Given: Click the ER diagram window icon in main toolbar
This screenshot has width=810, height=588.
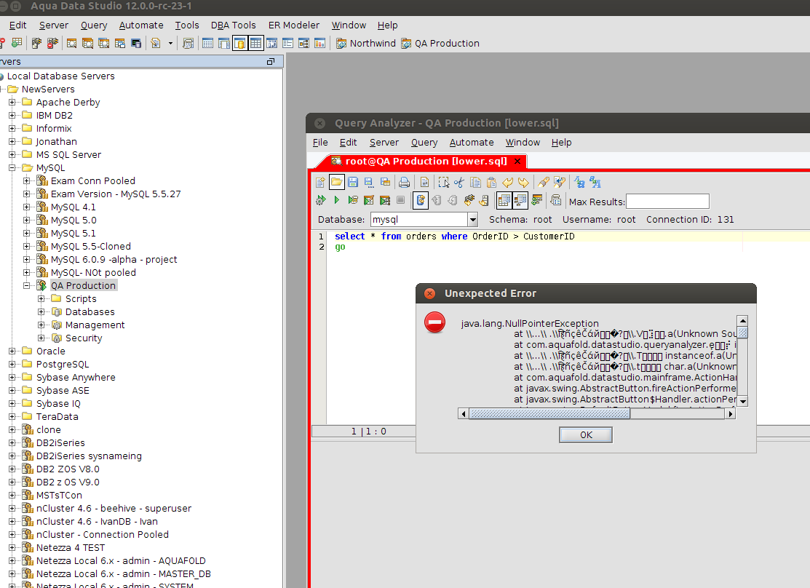Looking at the screenshot, I should point(303,44).
